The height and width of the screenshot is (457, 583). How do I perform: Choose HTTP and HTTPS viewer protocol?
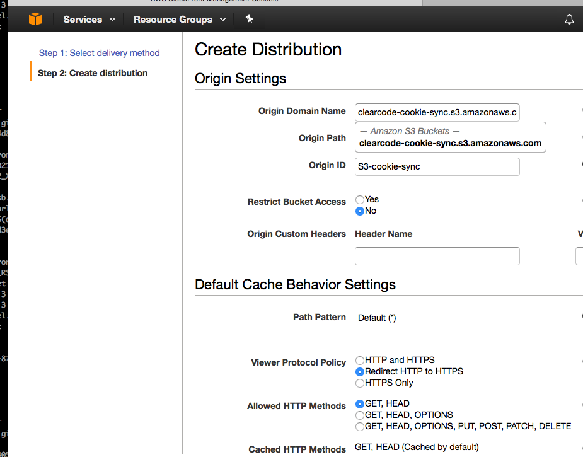pos(360,360)
